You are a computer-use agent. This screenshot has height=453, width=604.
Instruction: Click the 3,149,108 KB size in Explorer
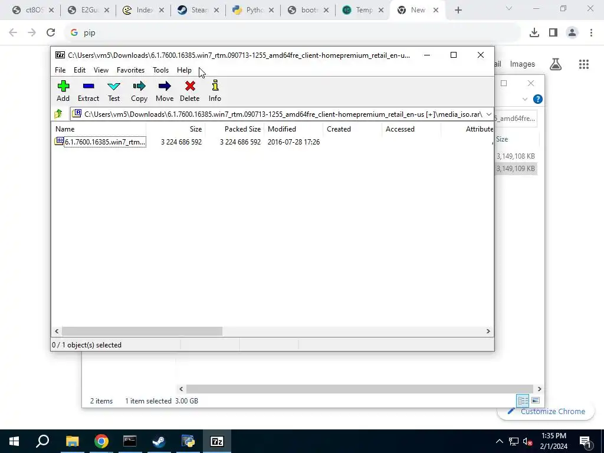pyautogui.click(x=516, y=156)
